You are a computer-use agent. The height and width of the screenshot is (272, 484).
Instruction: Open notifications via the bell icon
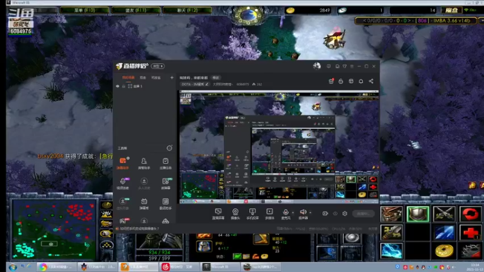[361, 81]
